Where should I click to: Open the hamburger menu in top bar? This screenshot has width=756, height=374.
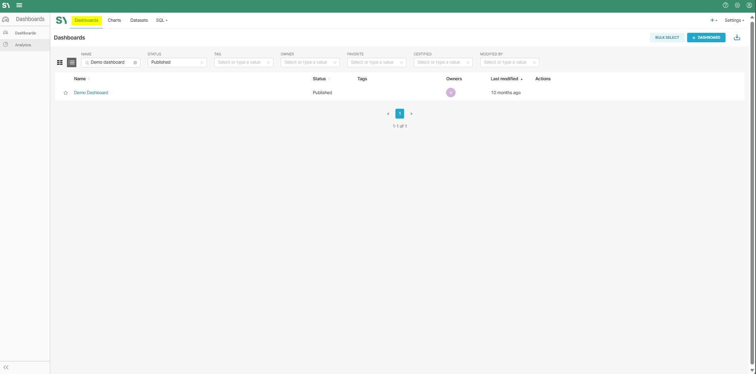(x=19, y=6)
